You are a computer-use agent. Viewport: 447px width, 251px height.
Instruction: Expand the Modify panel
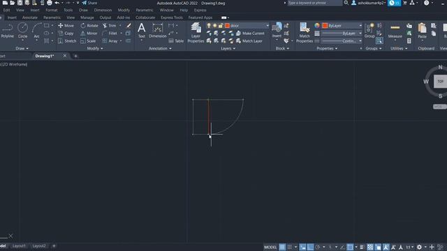coord(95,48)
